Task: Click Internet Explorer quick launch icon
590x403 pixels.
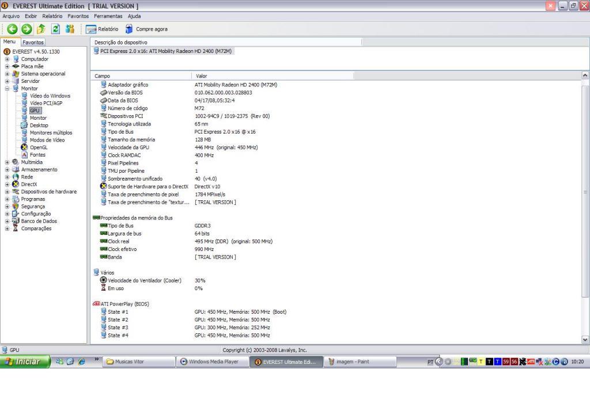Action: coord(81,362)
